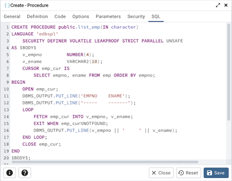The image size is (232, 181).
Task: Click the Reset button
Action: [x=188, y=173]
